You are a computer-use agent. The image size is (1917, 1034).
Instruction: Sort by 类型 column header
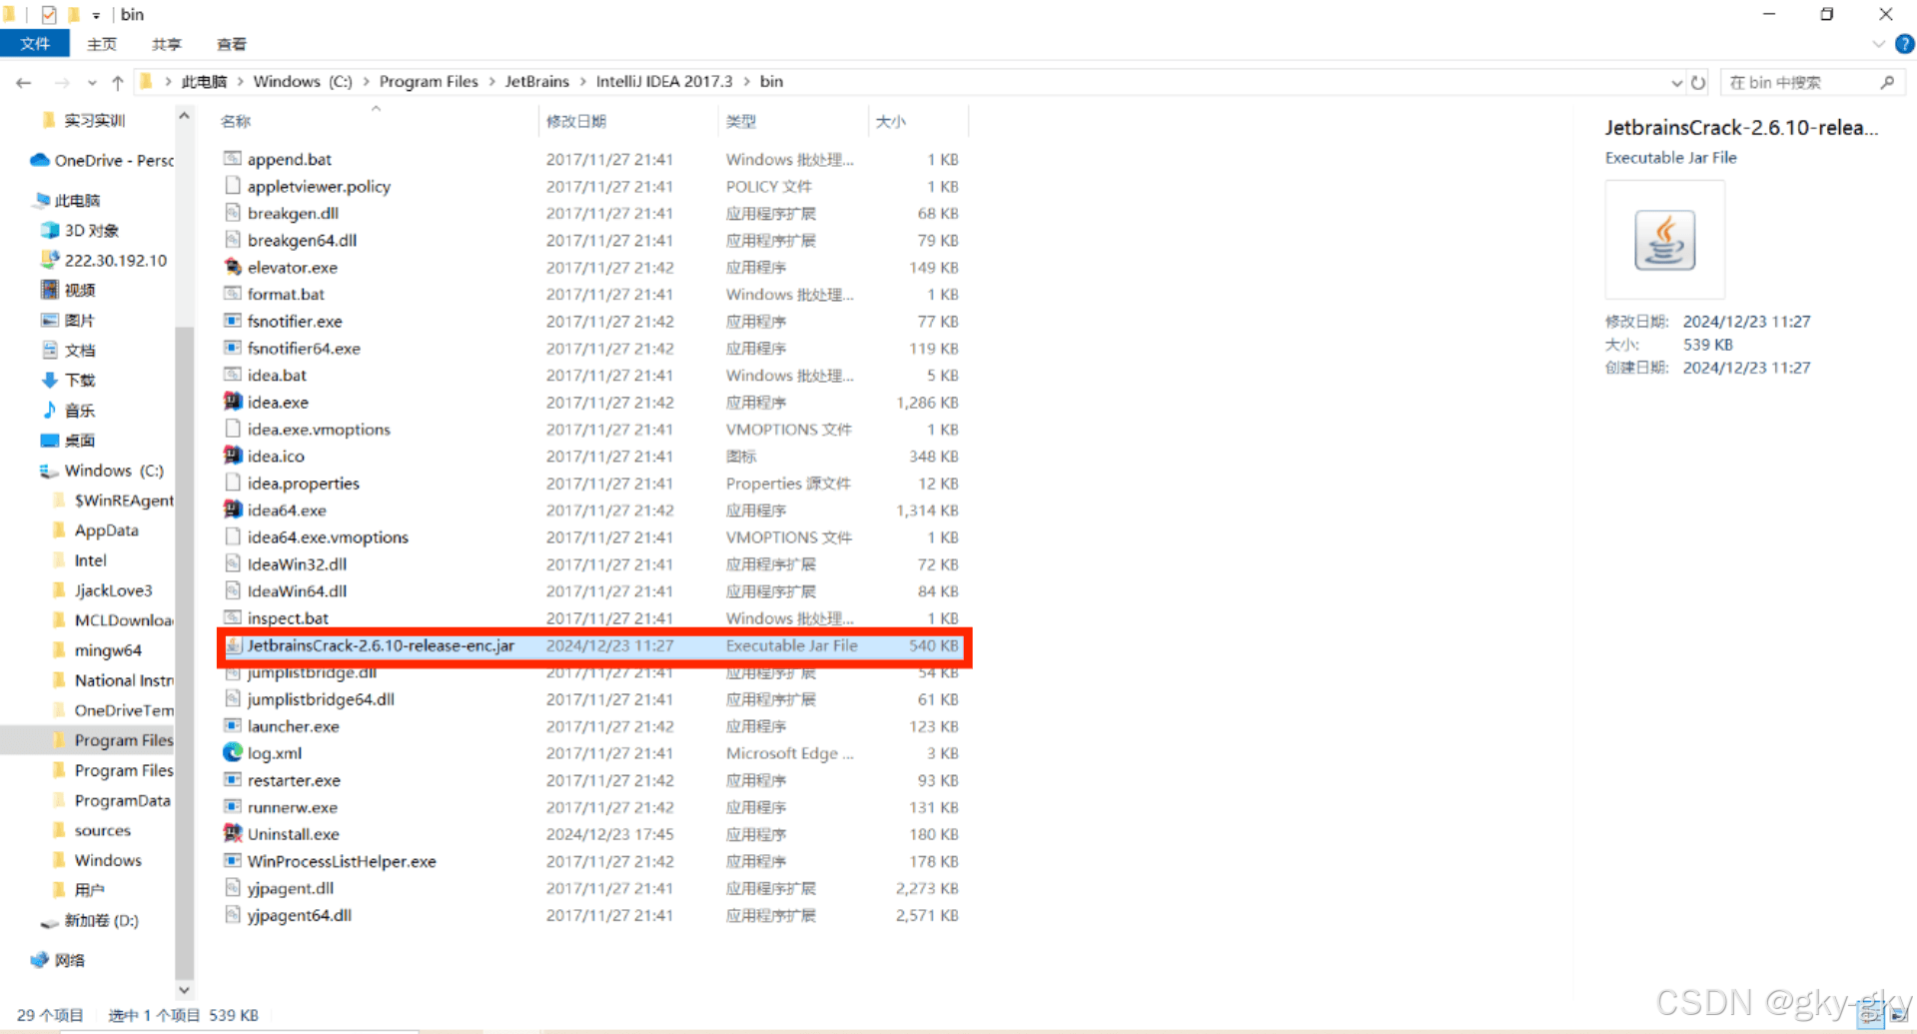pos(792,121)
